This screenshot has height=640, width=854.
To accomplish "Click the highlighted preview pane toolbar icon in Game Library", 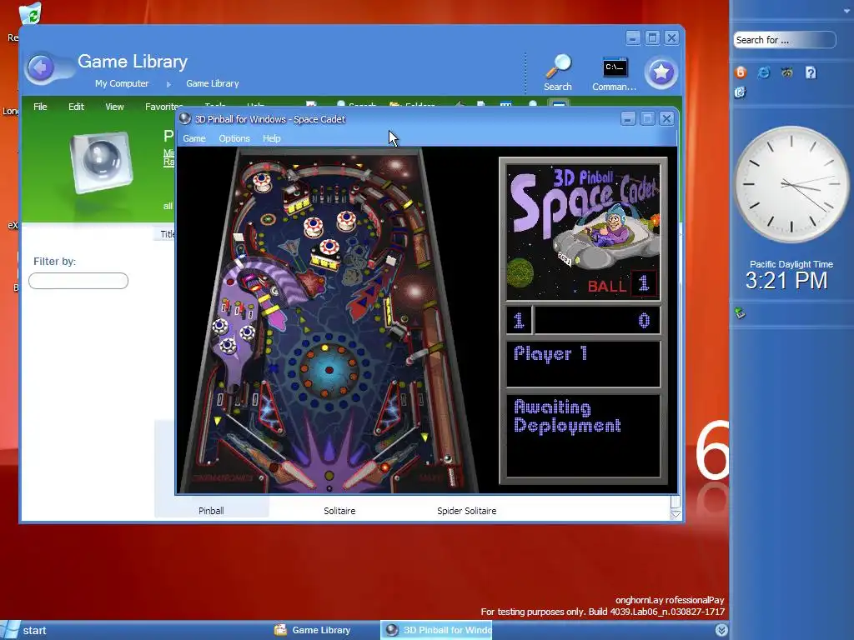I will point(558,104).
